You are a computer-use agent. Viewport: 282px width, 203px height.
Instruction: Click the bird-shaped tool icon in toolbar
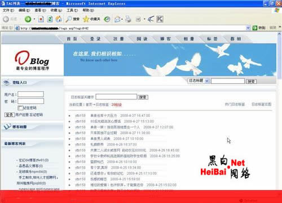point(151,19)
